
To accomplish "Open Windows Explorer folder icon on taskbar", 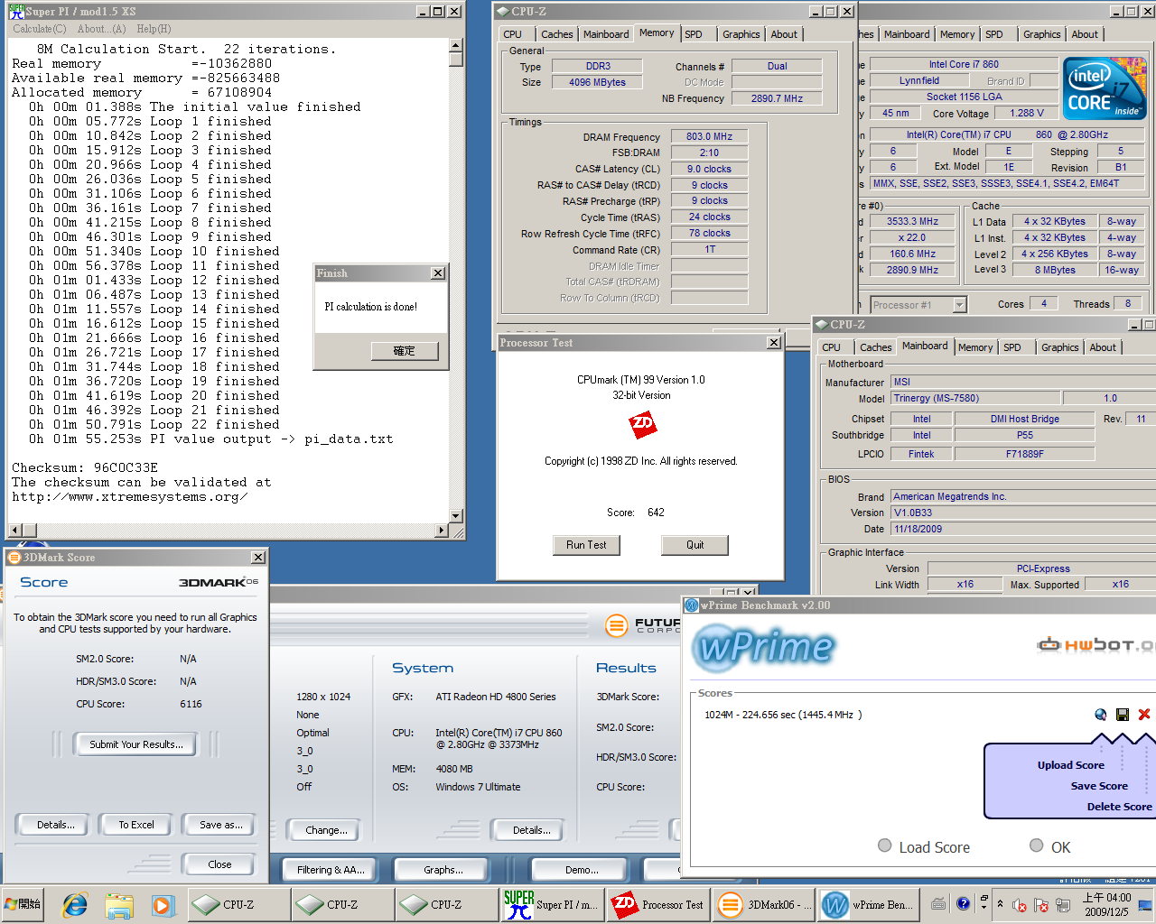I will pyautogui.click(x=118, y=904).
